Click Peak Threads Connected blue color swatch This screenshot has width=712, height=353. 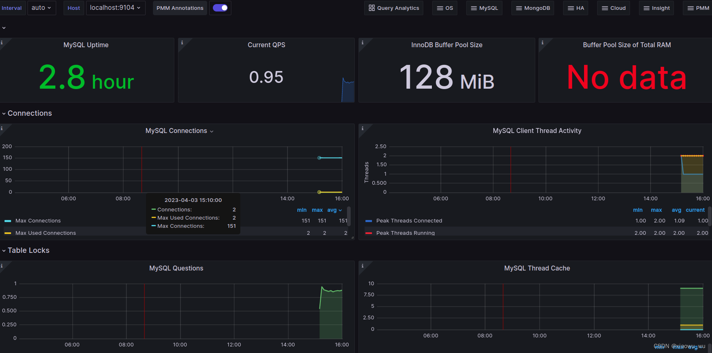[x=369, y=221]
